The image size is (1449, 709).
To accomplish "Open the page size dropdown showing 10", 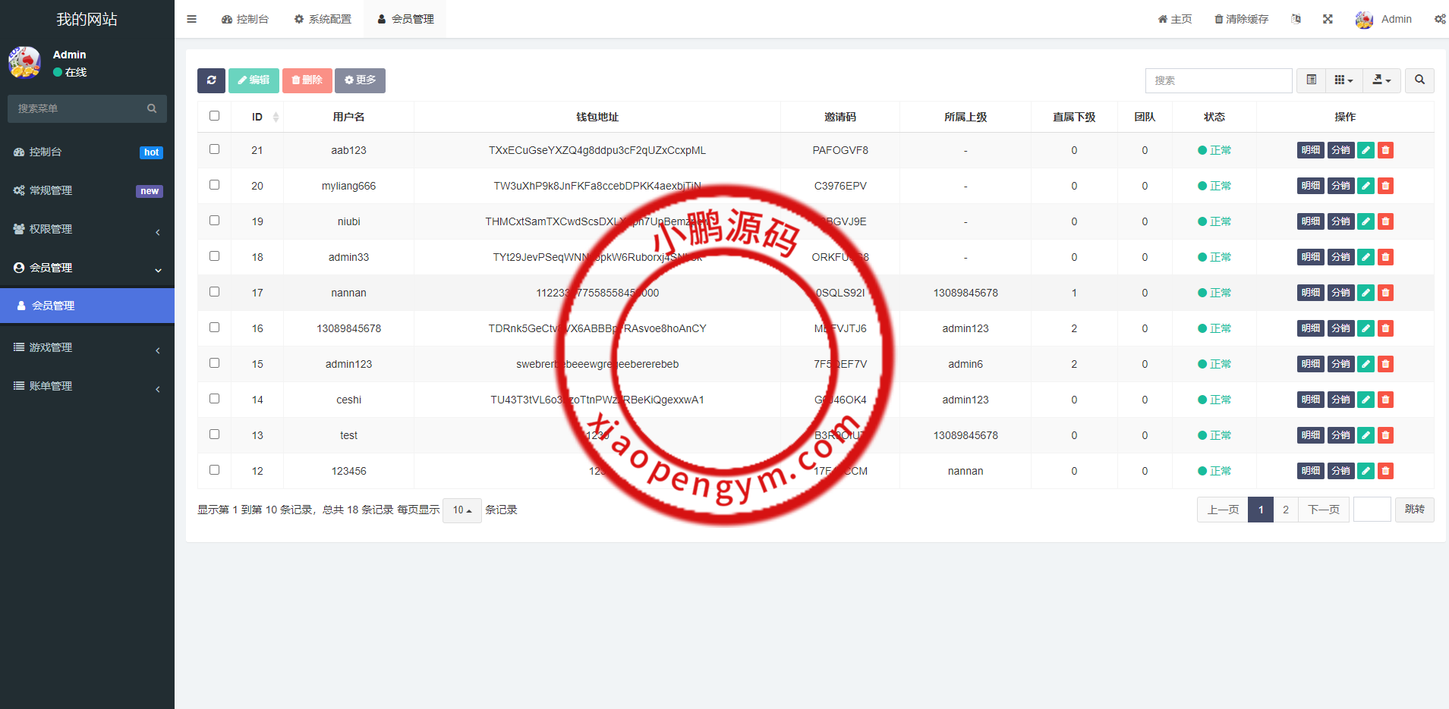I will [x=461, y=510].
